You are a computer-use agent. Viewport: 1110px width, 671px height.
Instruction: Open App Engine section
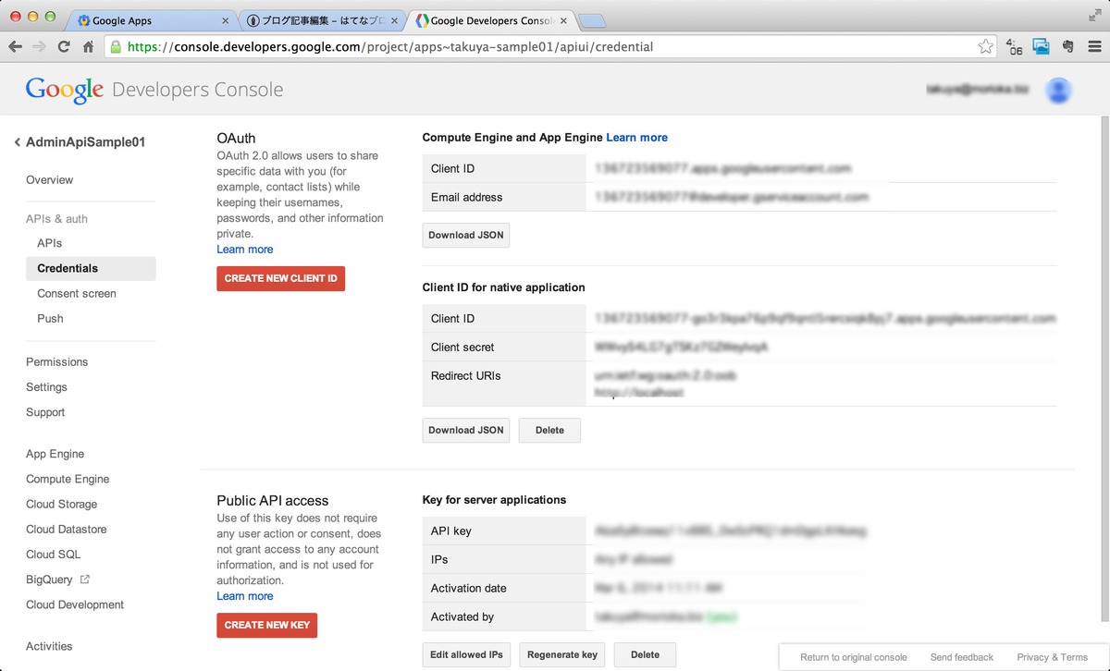click(55, 454)
